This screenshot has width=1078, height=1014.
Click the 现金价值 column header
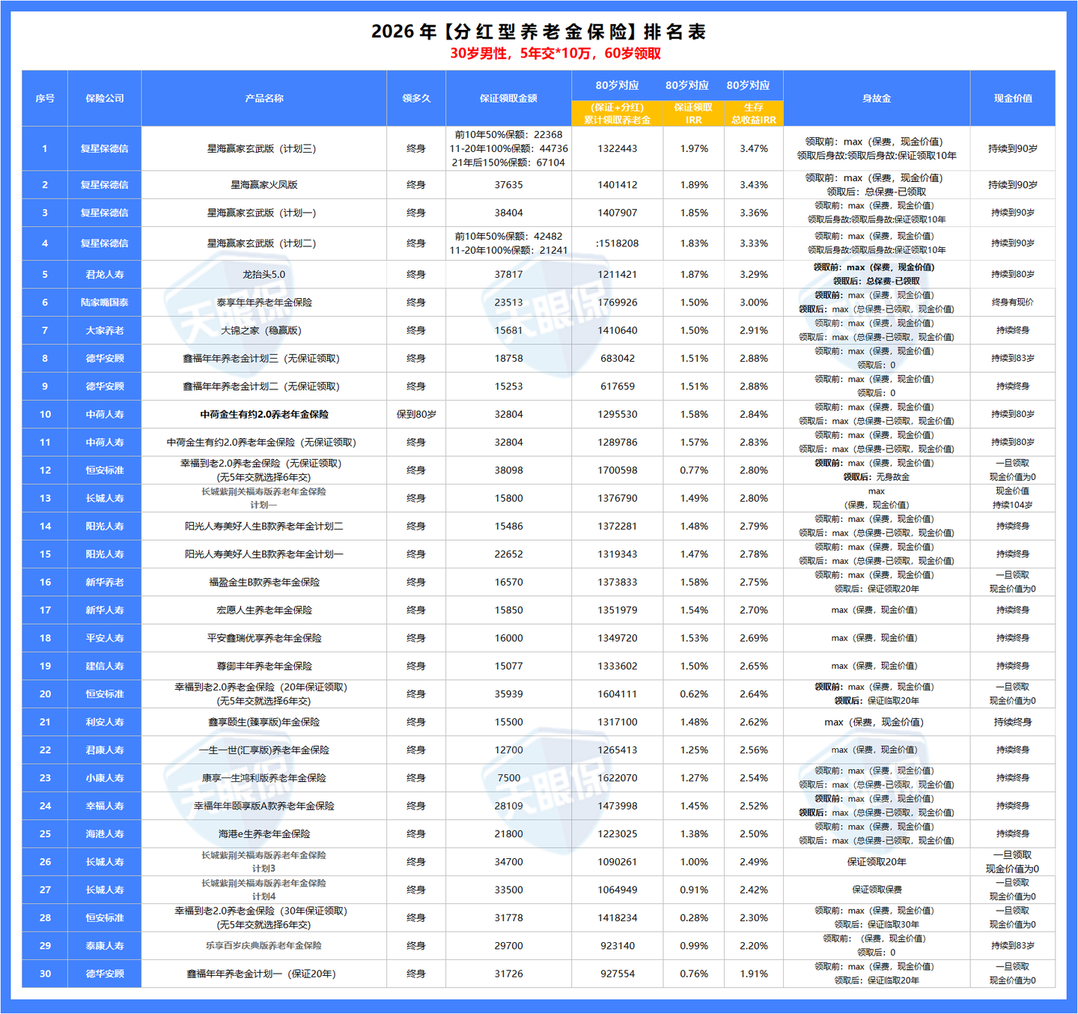(1013, 98)
